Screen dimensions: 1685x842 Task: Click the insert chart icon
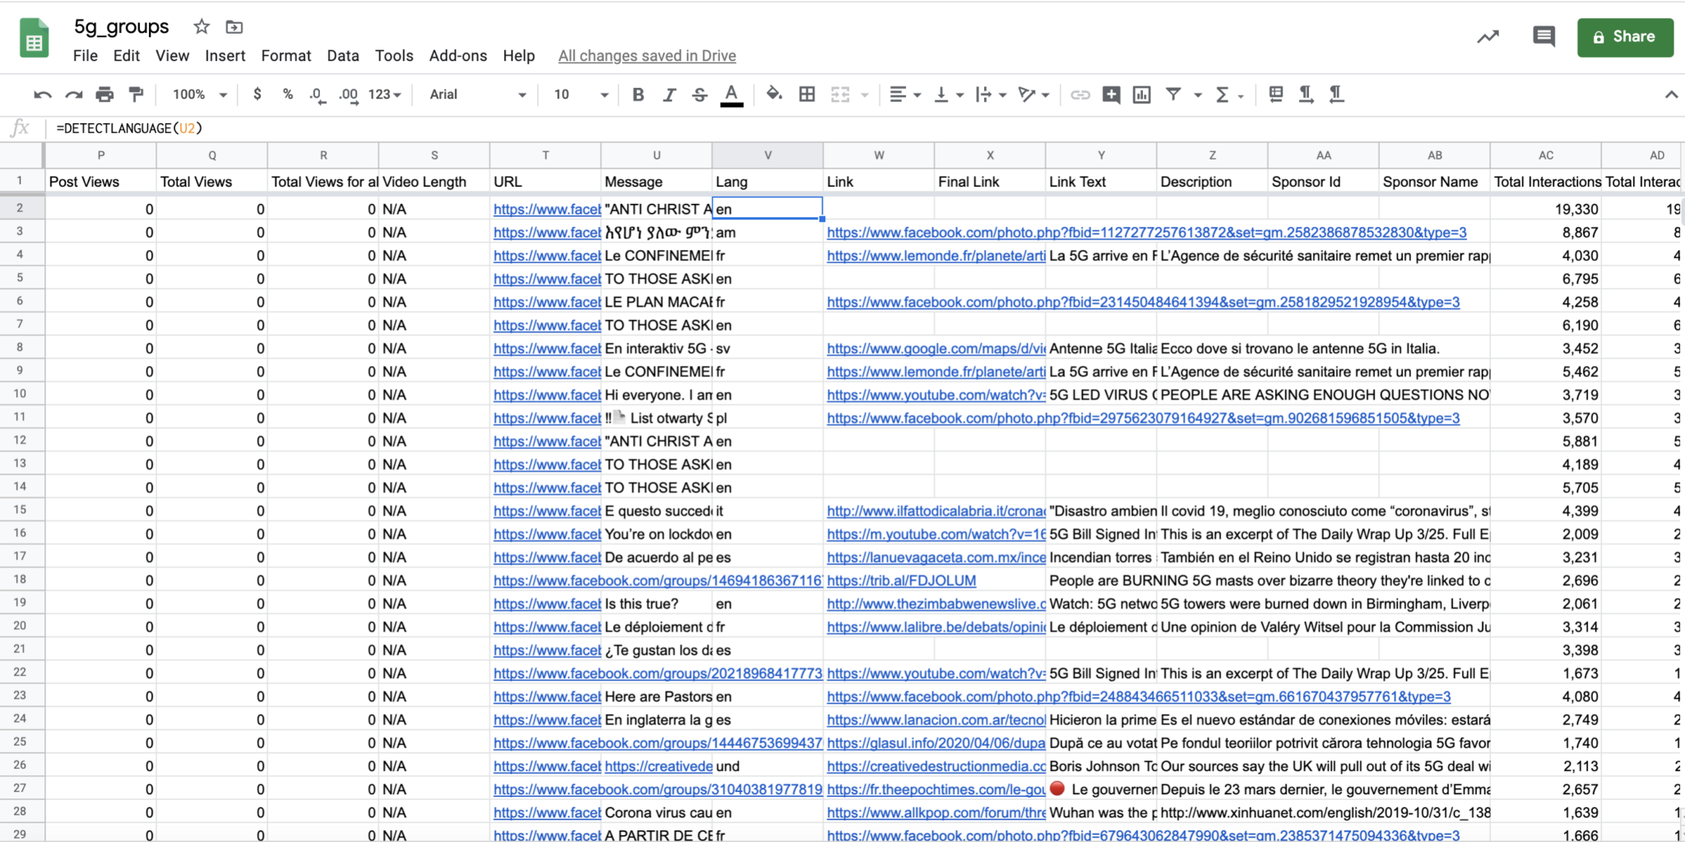click(x=1142, y=95)
